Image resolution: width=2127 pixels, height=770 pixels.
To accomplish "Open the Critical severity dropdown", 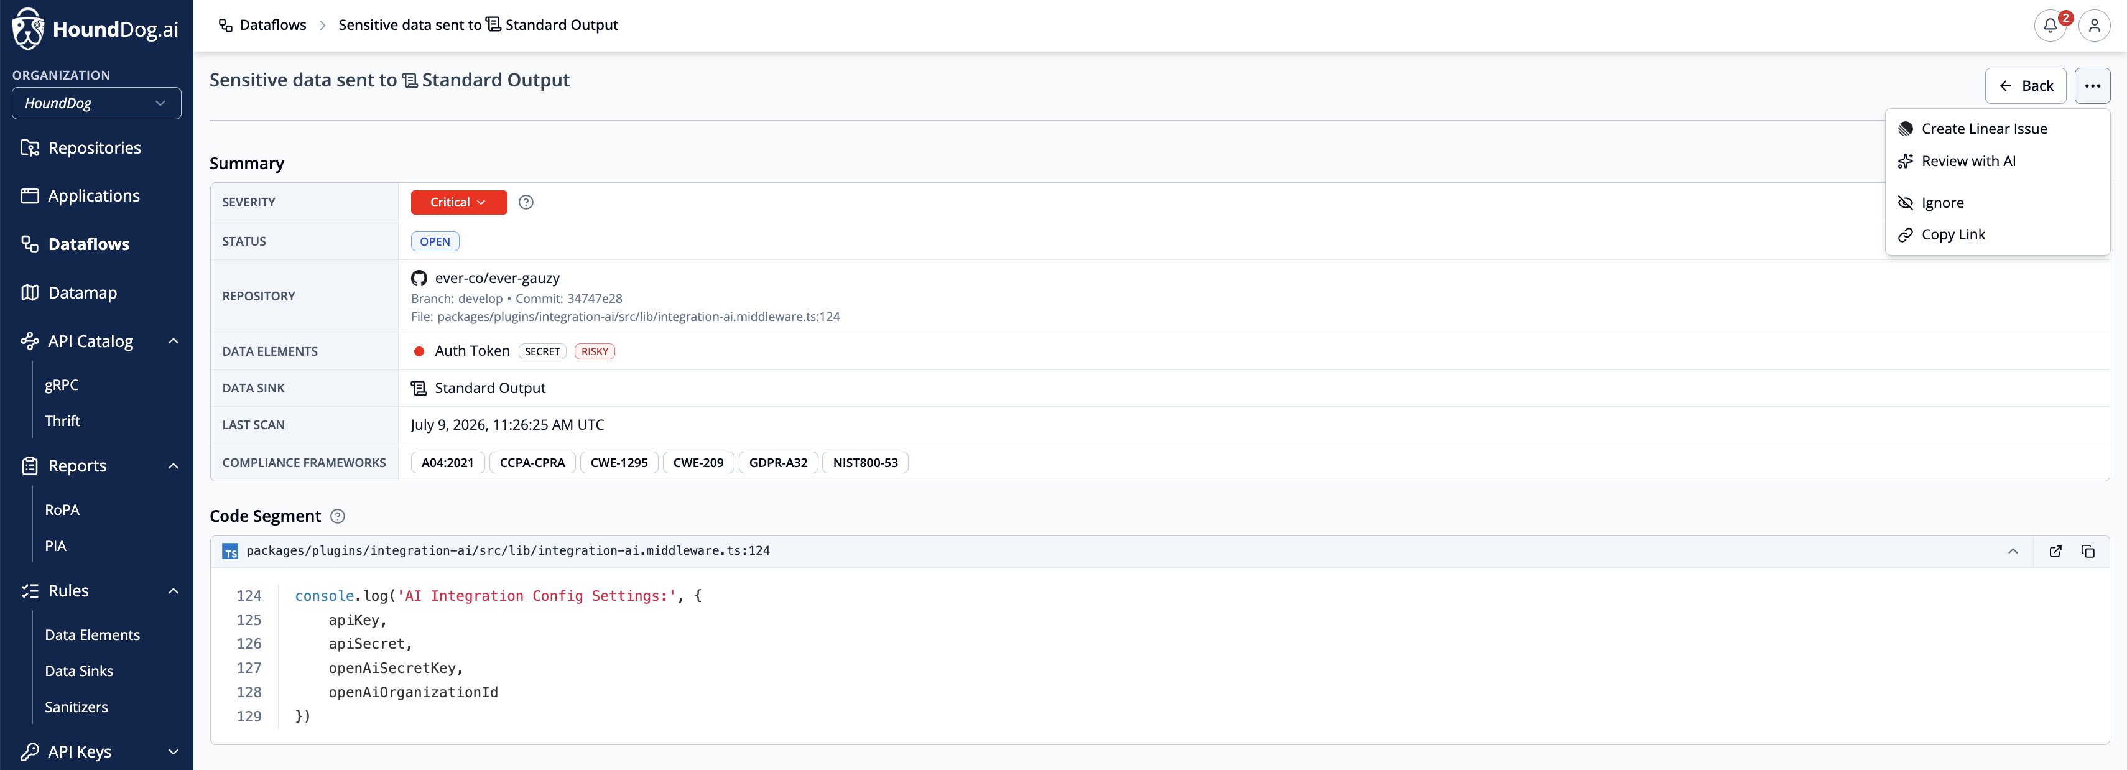I will pyautogui.click(x=459, y=202).
